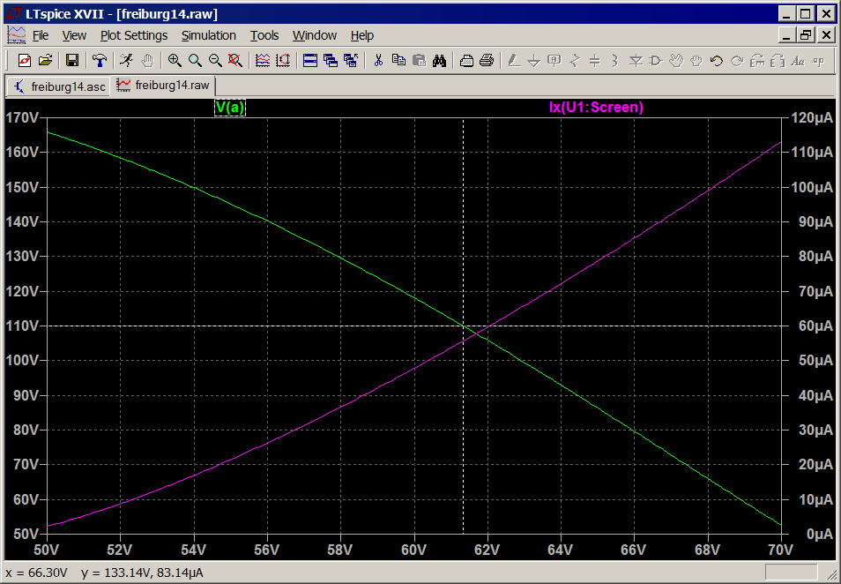Open the Help menu
The image size is (841, 584).
[362, 35]
